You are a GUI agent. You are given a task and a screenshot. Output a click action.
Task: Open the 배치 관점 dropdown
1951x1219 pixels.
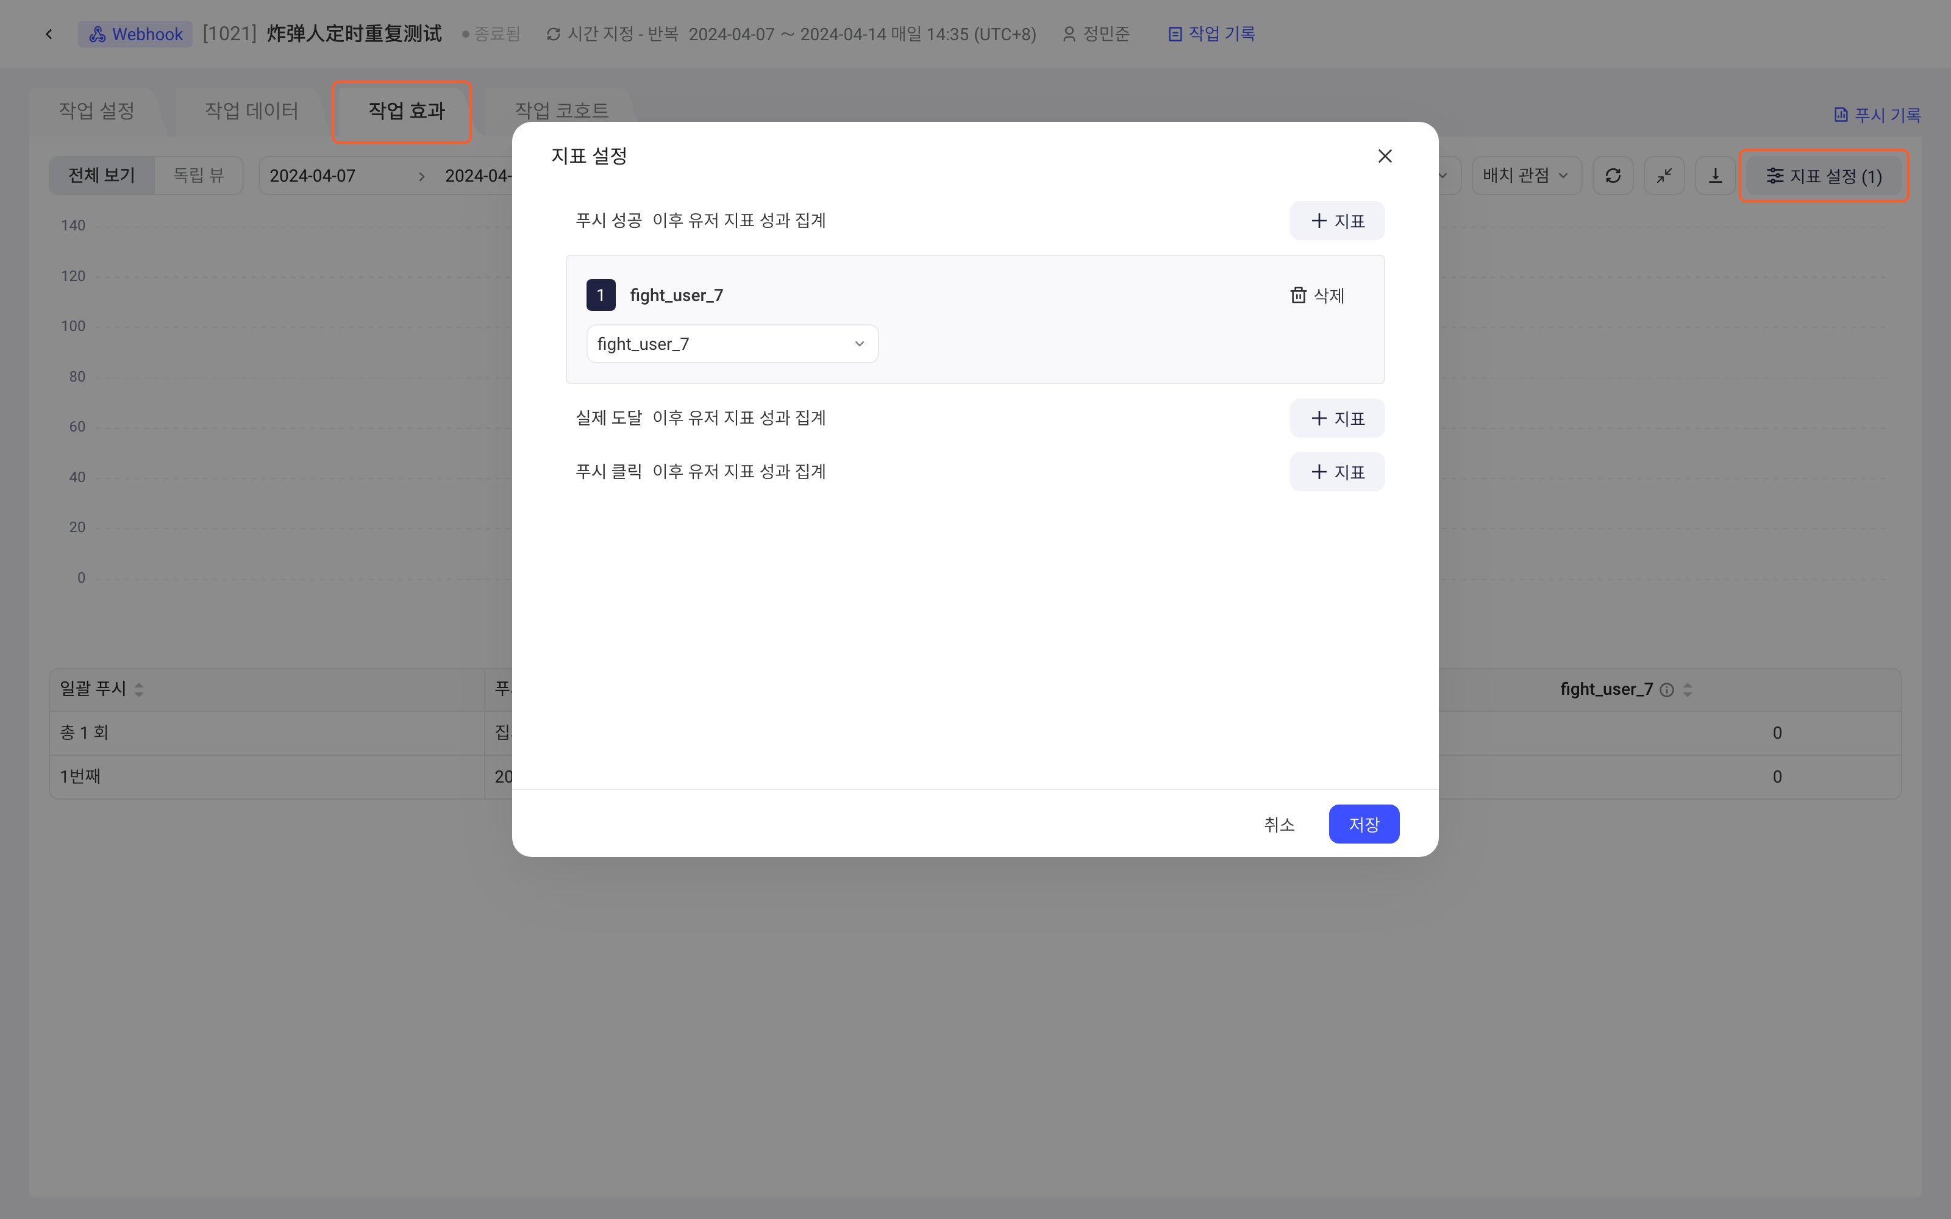point(1526,175)
